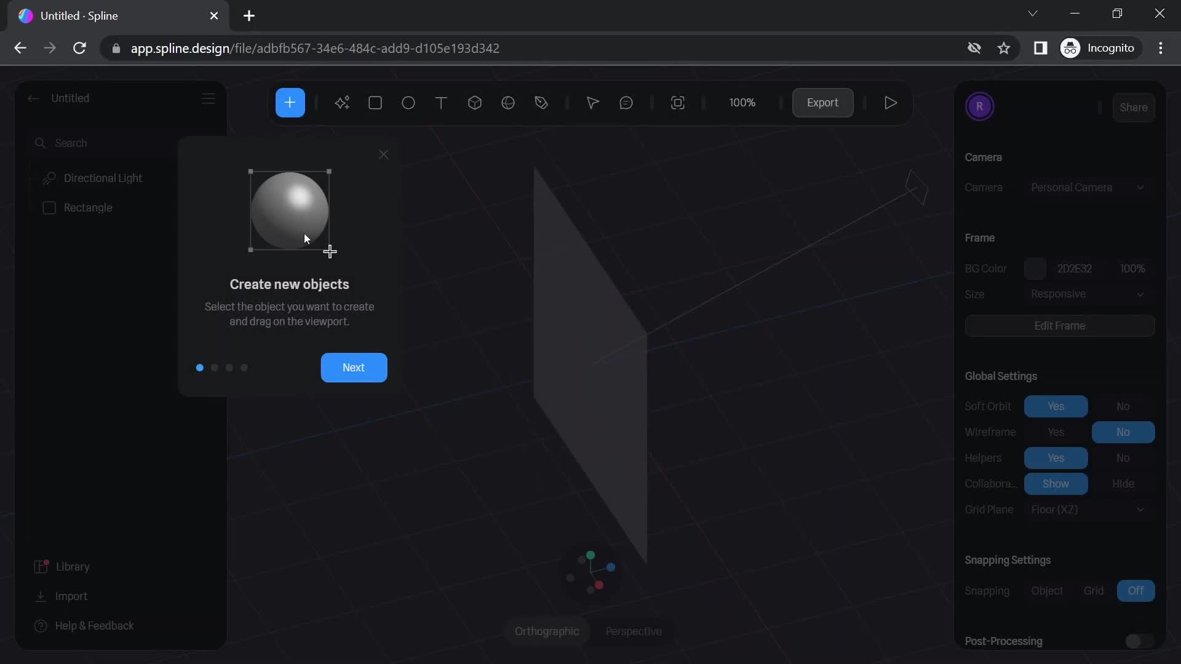Click the Rectangle layer item
1181x664 pixels.
point(87,208)
